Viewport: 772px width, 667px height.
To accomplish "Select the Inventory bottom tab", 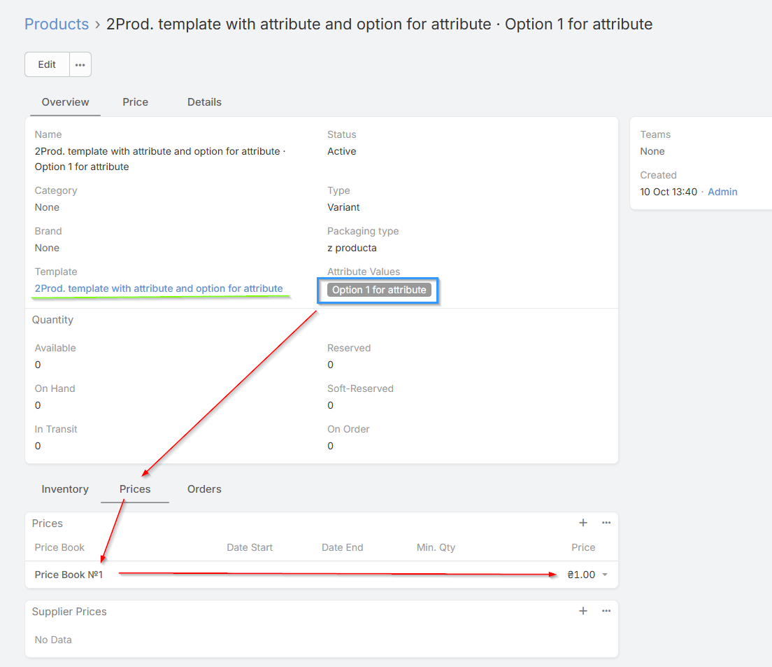I will coord(65,489).
